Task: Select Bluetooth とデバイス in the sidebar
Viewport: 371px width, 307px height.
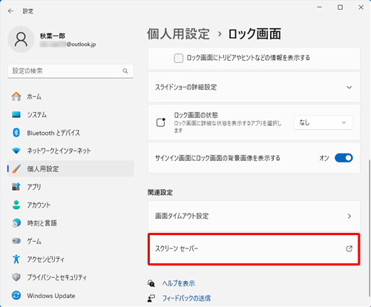Action: click(x=70, y=133)
